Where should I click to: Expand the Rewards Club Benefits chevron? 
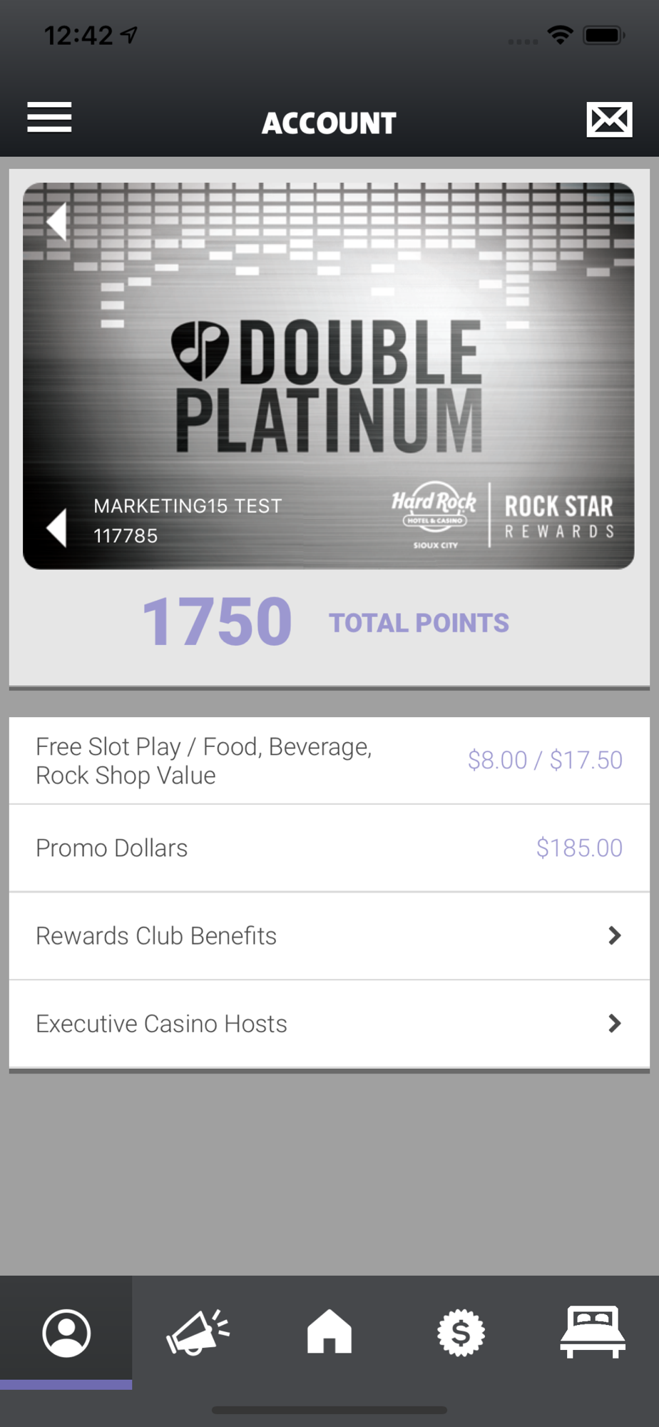(x=614, y=935)
